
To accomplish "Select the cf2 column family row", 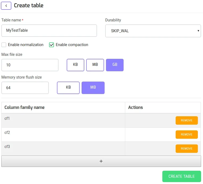I will click(63, 134).
